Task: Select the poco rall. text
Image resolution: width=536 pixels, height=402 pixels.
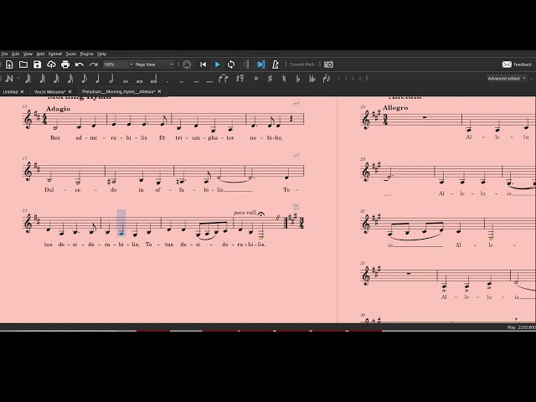Action: coord(245,213)
